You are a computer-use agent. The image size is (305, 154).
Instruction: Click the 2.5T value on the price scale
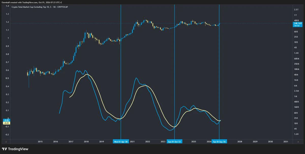coord(296,10)
